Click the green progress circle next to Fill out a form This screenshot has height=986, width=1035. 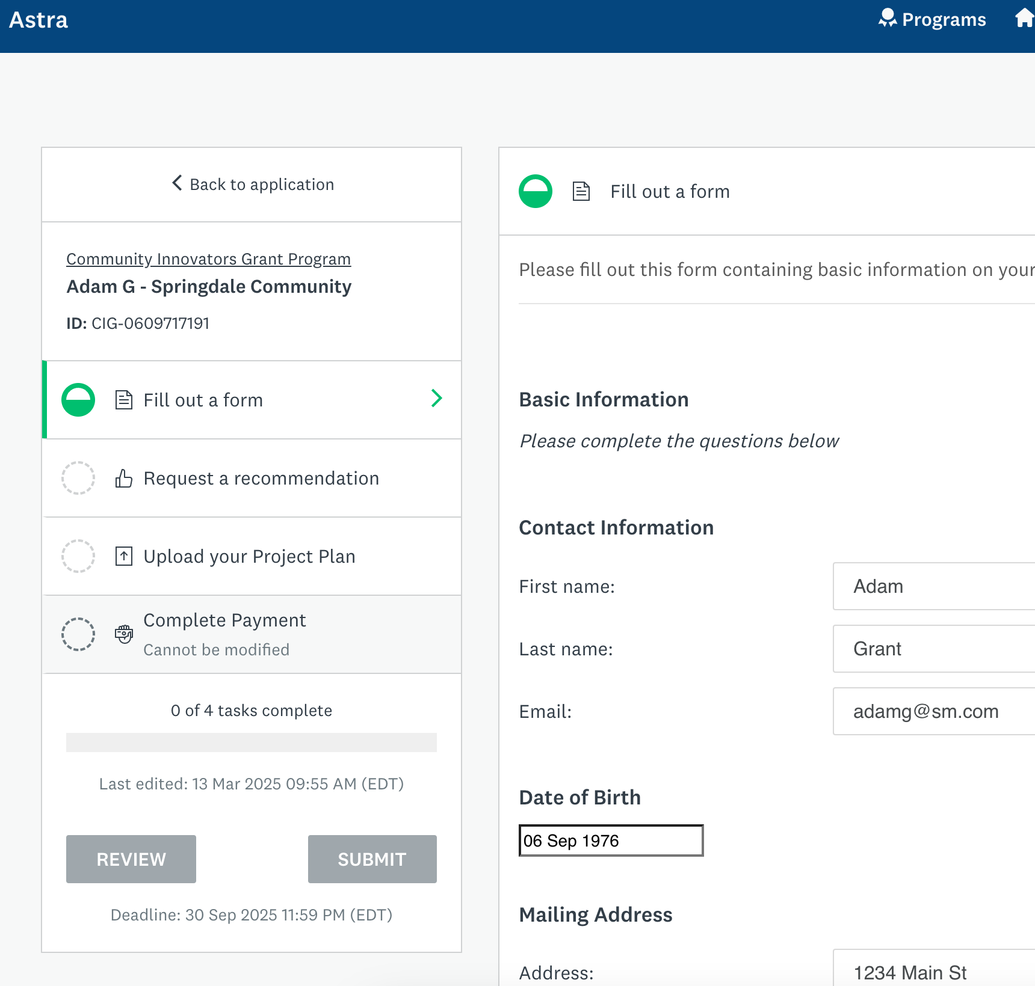[x=78, y=399]
